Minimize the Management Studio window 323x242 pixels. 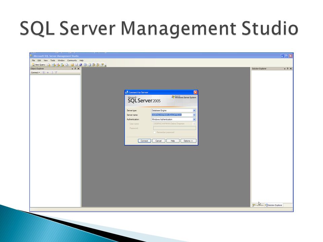tap(282, 56)
